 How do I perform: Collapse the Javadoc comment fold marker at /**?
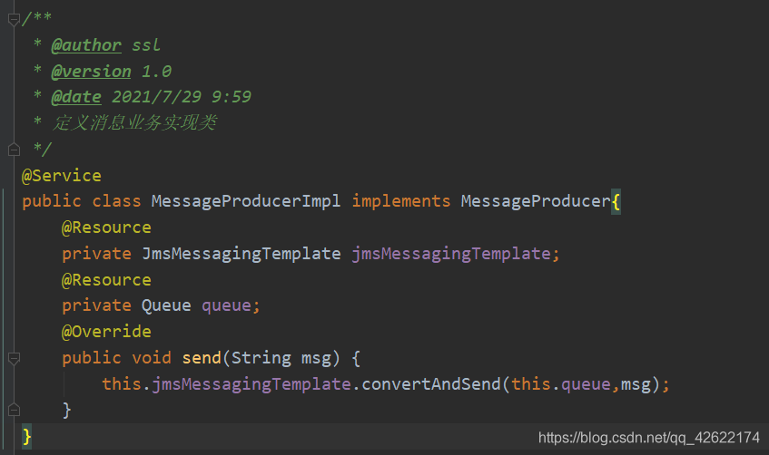(x=13, y=19)
